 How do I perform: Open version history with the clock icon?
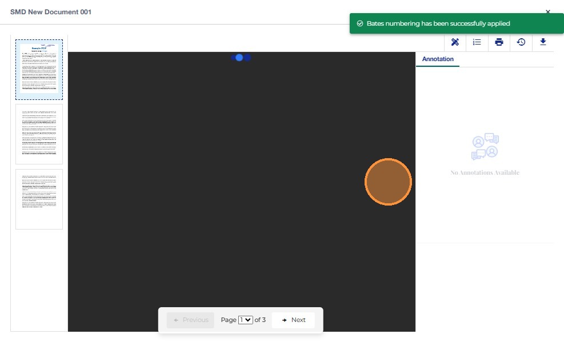pyautogui.click(x=521, y=42)
